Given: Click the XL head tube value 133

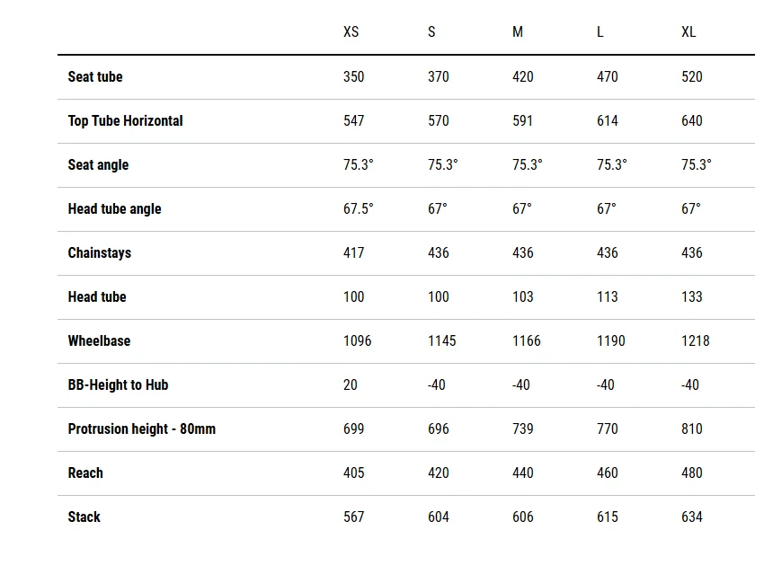Looking at the screenshot, I should pyautogui.click(x=692, y=296).
